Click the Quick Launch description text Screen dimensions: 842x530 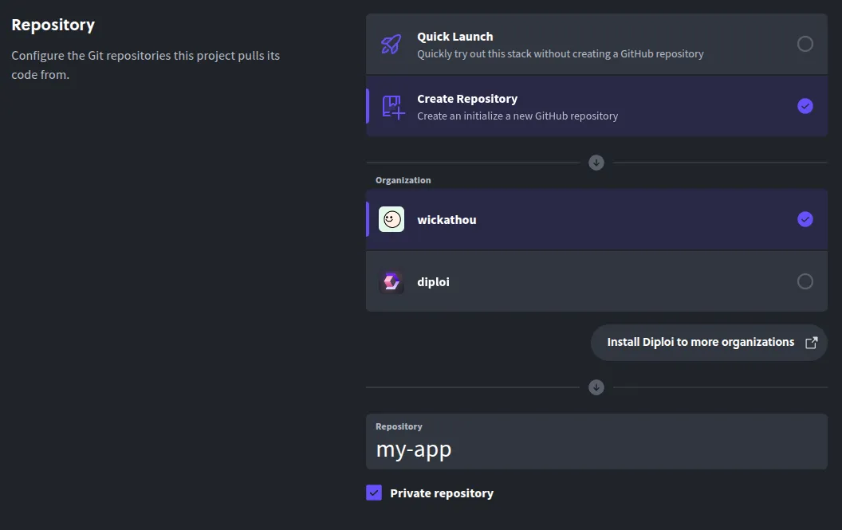tap(560, 54)
